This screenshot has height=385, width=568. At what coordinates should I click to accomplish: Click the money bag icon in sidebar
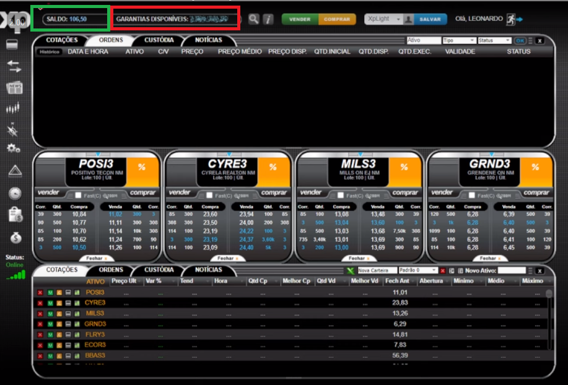15,238
